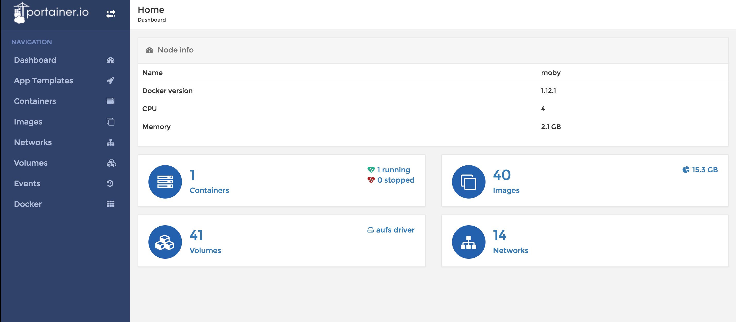
Task: Open the Containers widget blue circle
Action: tap(165, 182)
